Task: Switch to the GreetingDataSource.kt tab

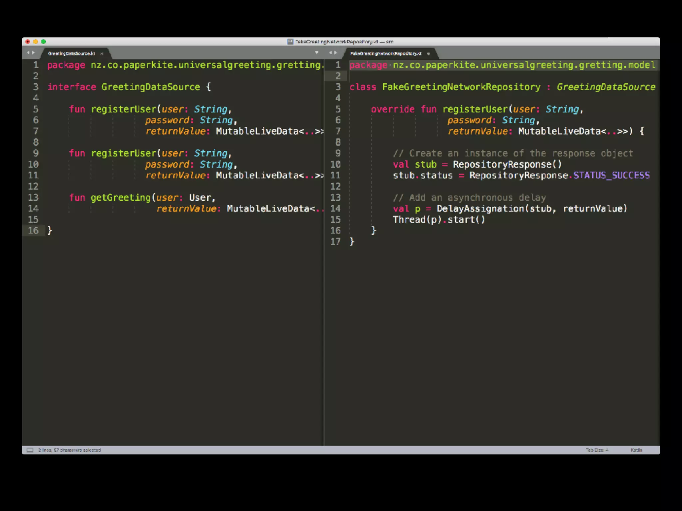Action: pyautogui.click(x=71, y=54)
